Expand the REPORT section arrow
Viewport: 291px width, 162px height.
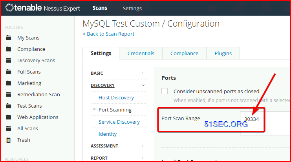click(x=143, y=158)
